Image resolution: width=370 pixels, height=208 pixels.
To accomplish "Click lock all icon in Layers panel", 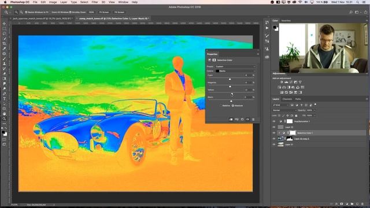I will pos(297,116).
